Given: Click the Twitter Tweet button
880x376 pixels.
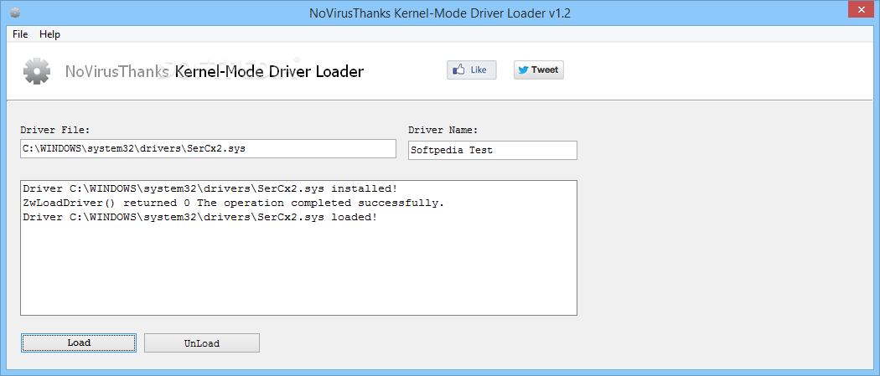Looking at the screenshot, I should click(x=538, y=70).
